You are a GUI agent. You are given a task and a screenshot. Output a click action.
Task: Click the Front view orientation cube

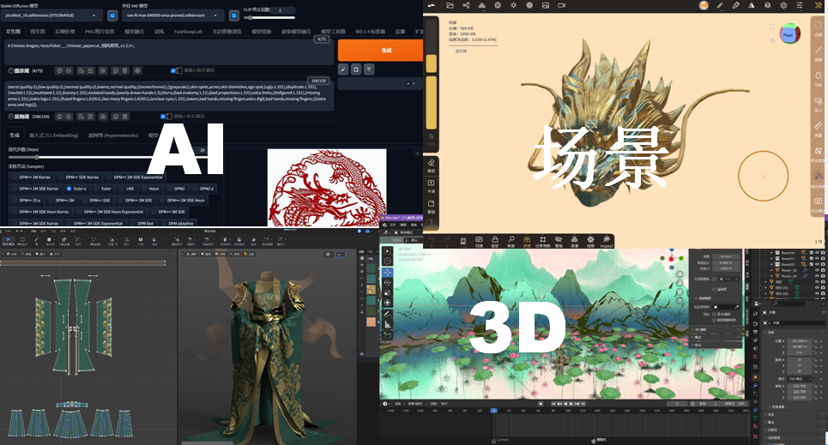coord(788,35)
